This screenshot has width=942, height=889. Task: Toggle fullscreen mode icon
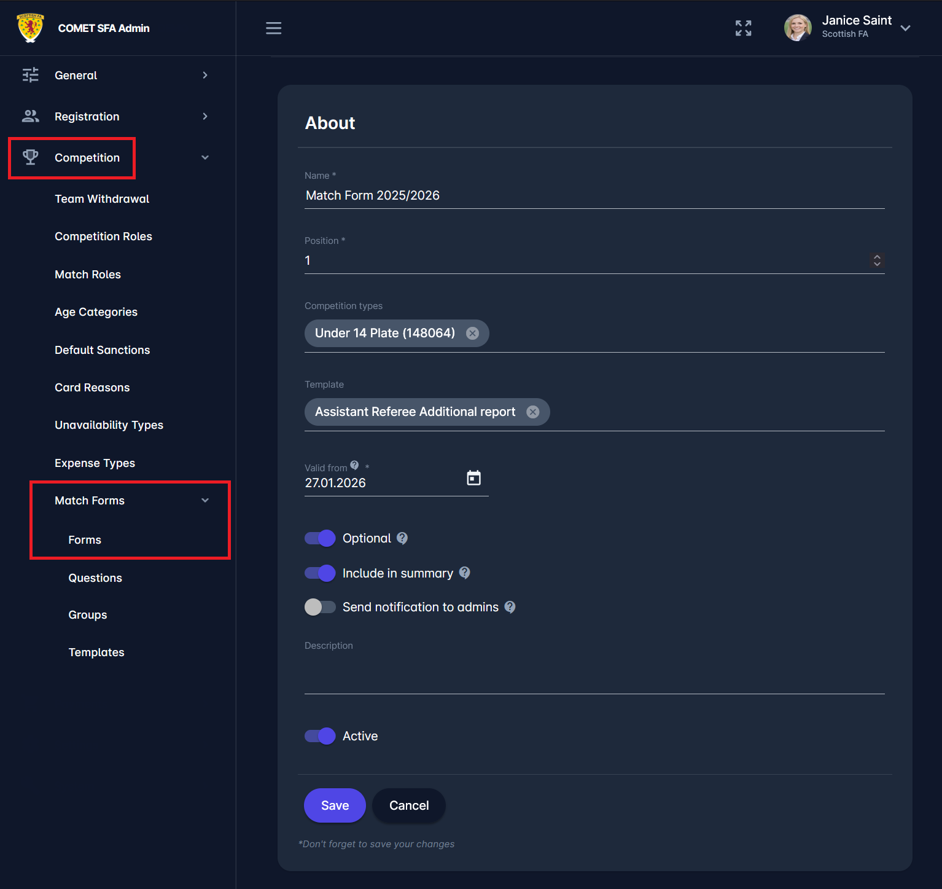click(743, 28)
